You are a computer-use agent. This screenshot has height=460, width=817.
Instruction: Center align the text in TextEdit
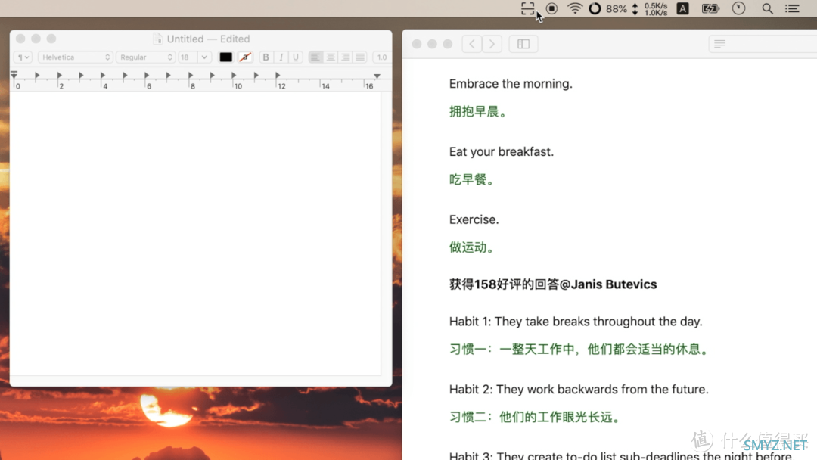coord(331,57)
